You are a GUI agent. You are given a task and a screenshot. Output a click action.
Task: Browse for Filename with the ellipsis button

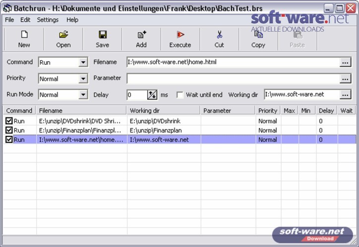[x=345, y=62]
